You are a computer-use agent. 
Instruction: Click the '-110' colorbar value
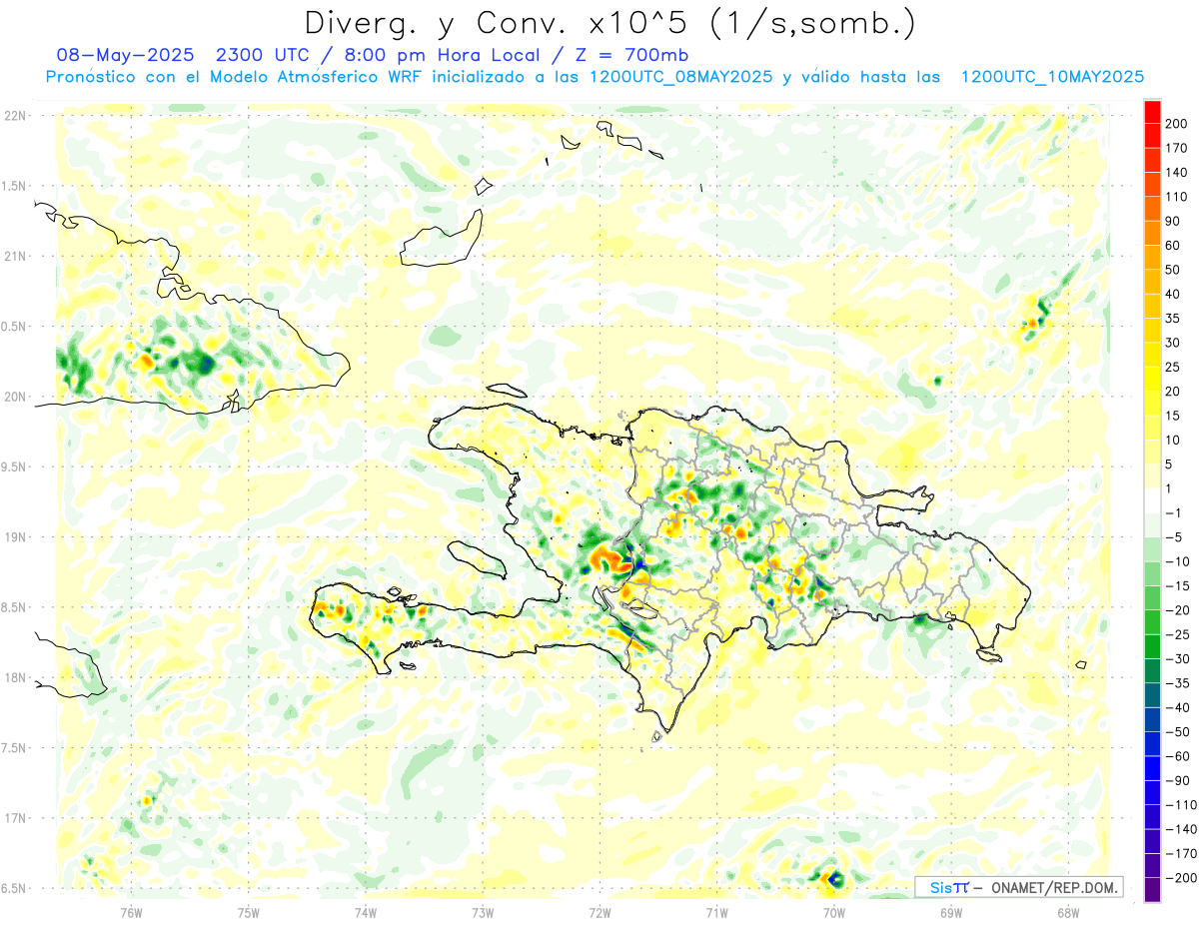click(x=1180, y=804)
